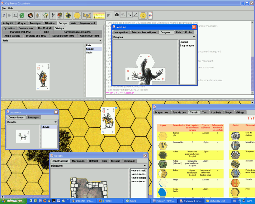Switch to Marqueurs tab in Decors
This screenshot has width=255, height=204.
click(78, 161)
